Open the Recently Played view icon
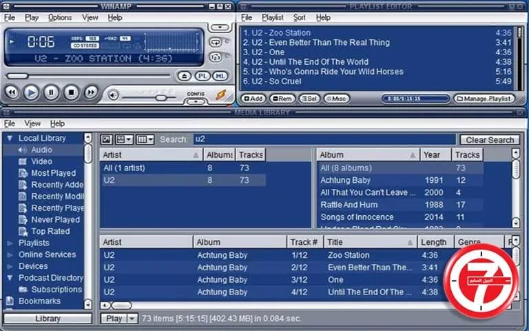529x331 pixels. 23,208
